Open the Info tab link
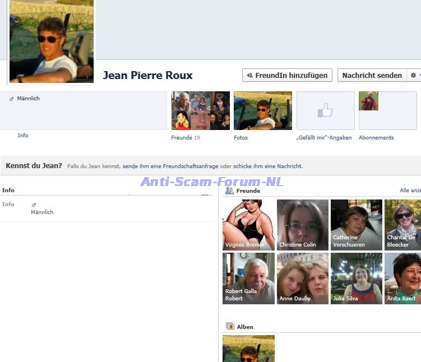The height and width of the screenshot is (362, 421). tap(22, 136)
